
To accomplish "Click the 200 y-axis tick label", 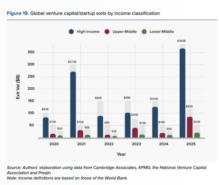I will click(x=31, y=88).
